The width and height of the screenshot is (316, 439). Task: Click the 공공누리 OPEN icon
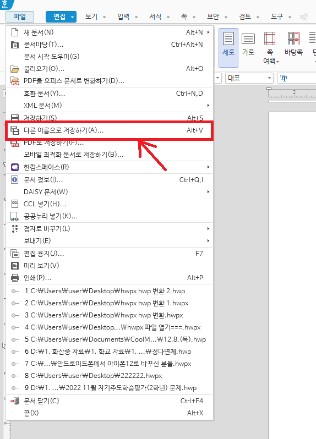pos(14,217)
